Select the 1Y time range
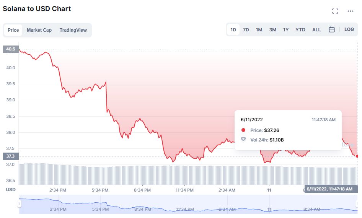 point(286,30)
